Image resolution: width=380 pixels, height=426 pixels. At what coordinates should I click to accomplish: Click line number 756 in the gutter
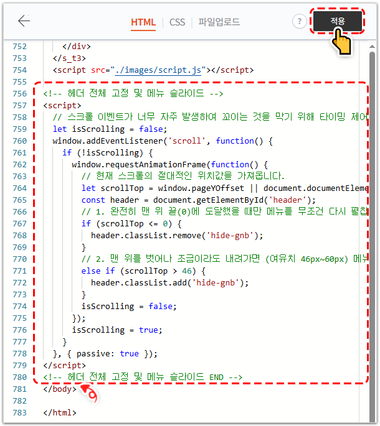pyautogui.click(x=20, y=94)
